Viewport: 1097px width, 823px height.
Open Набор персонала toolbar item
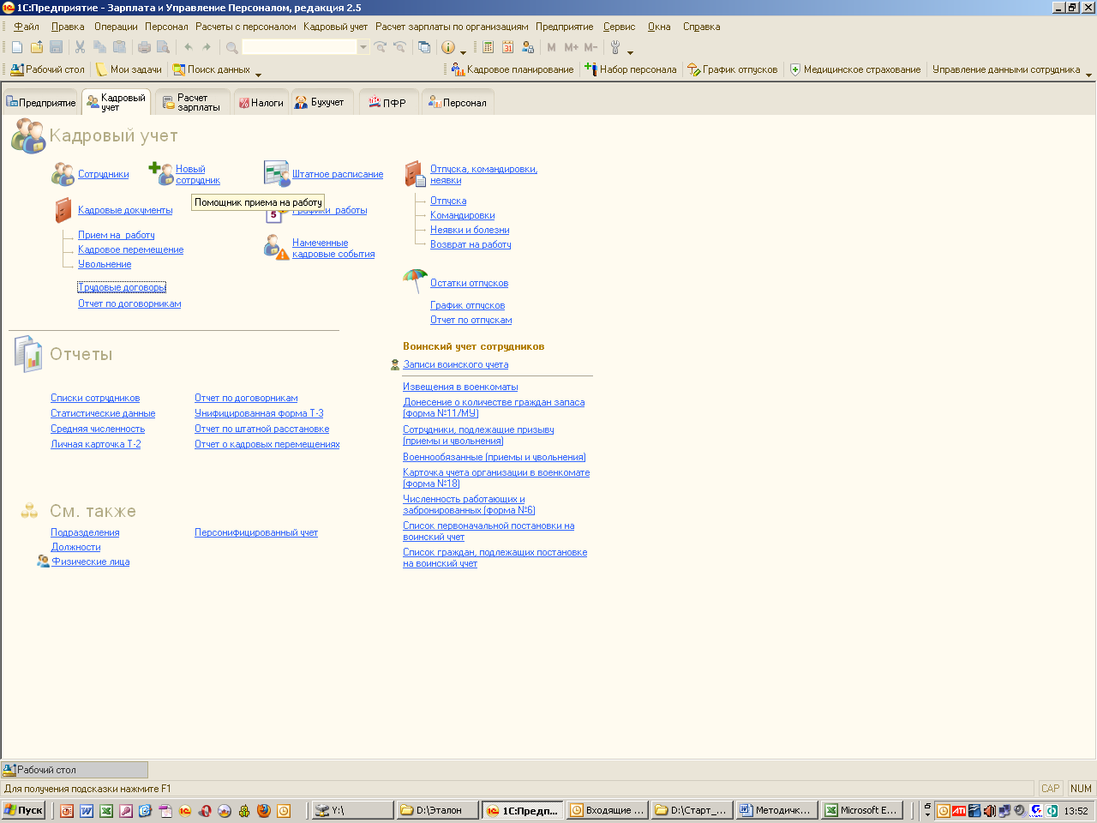631,69
